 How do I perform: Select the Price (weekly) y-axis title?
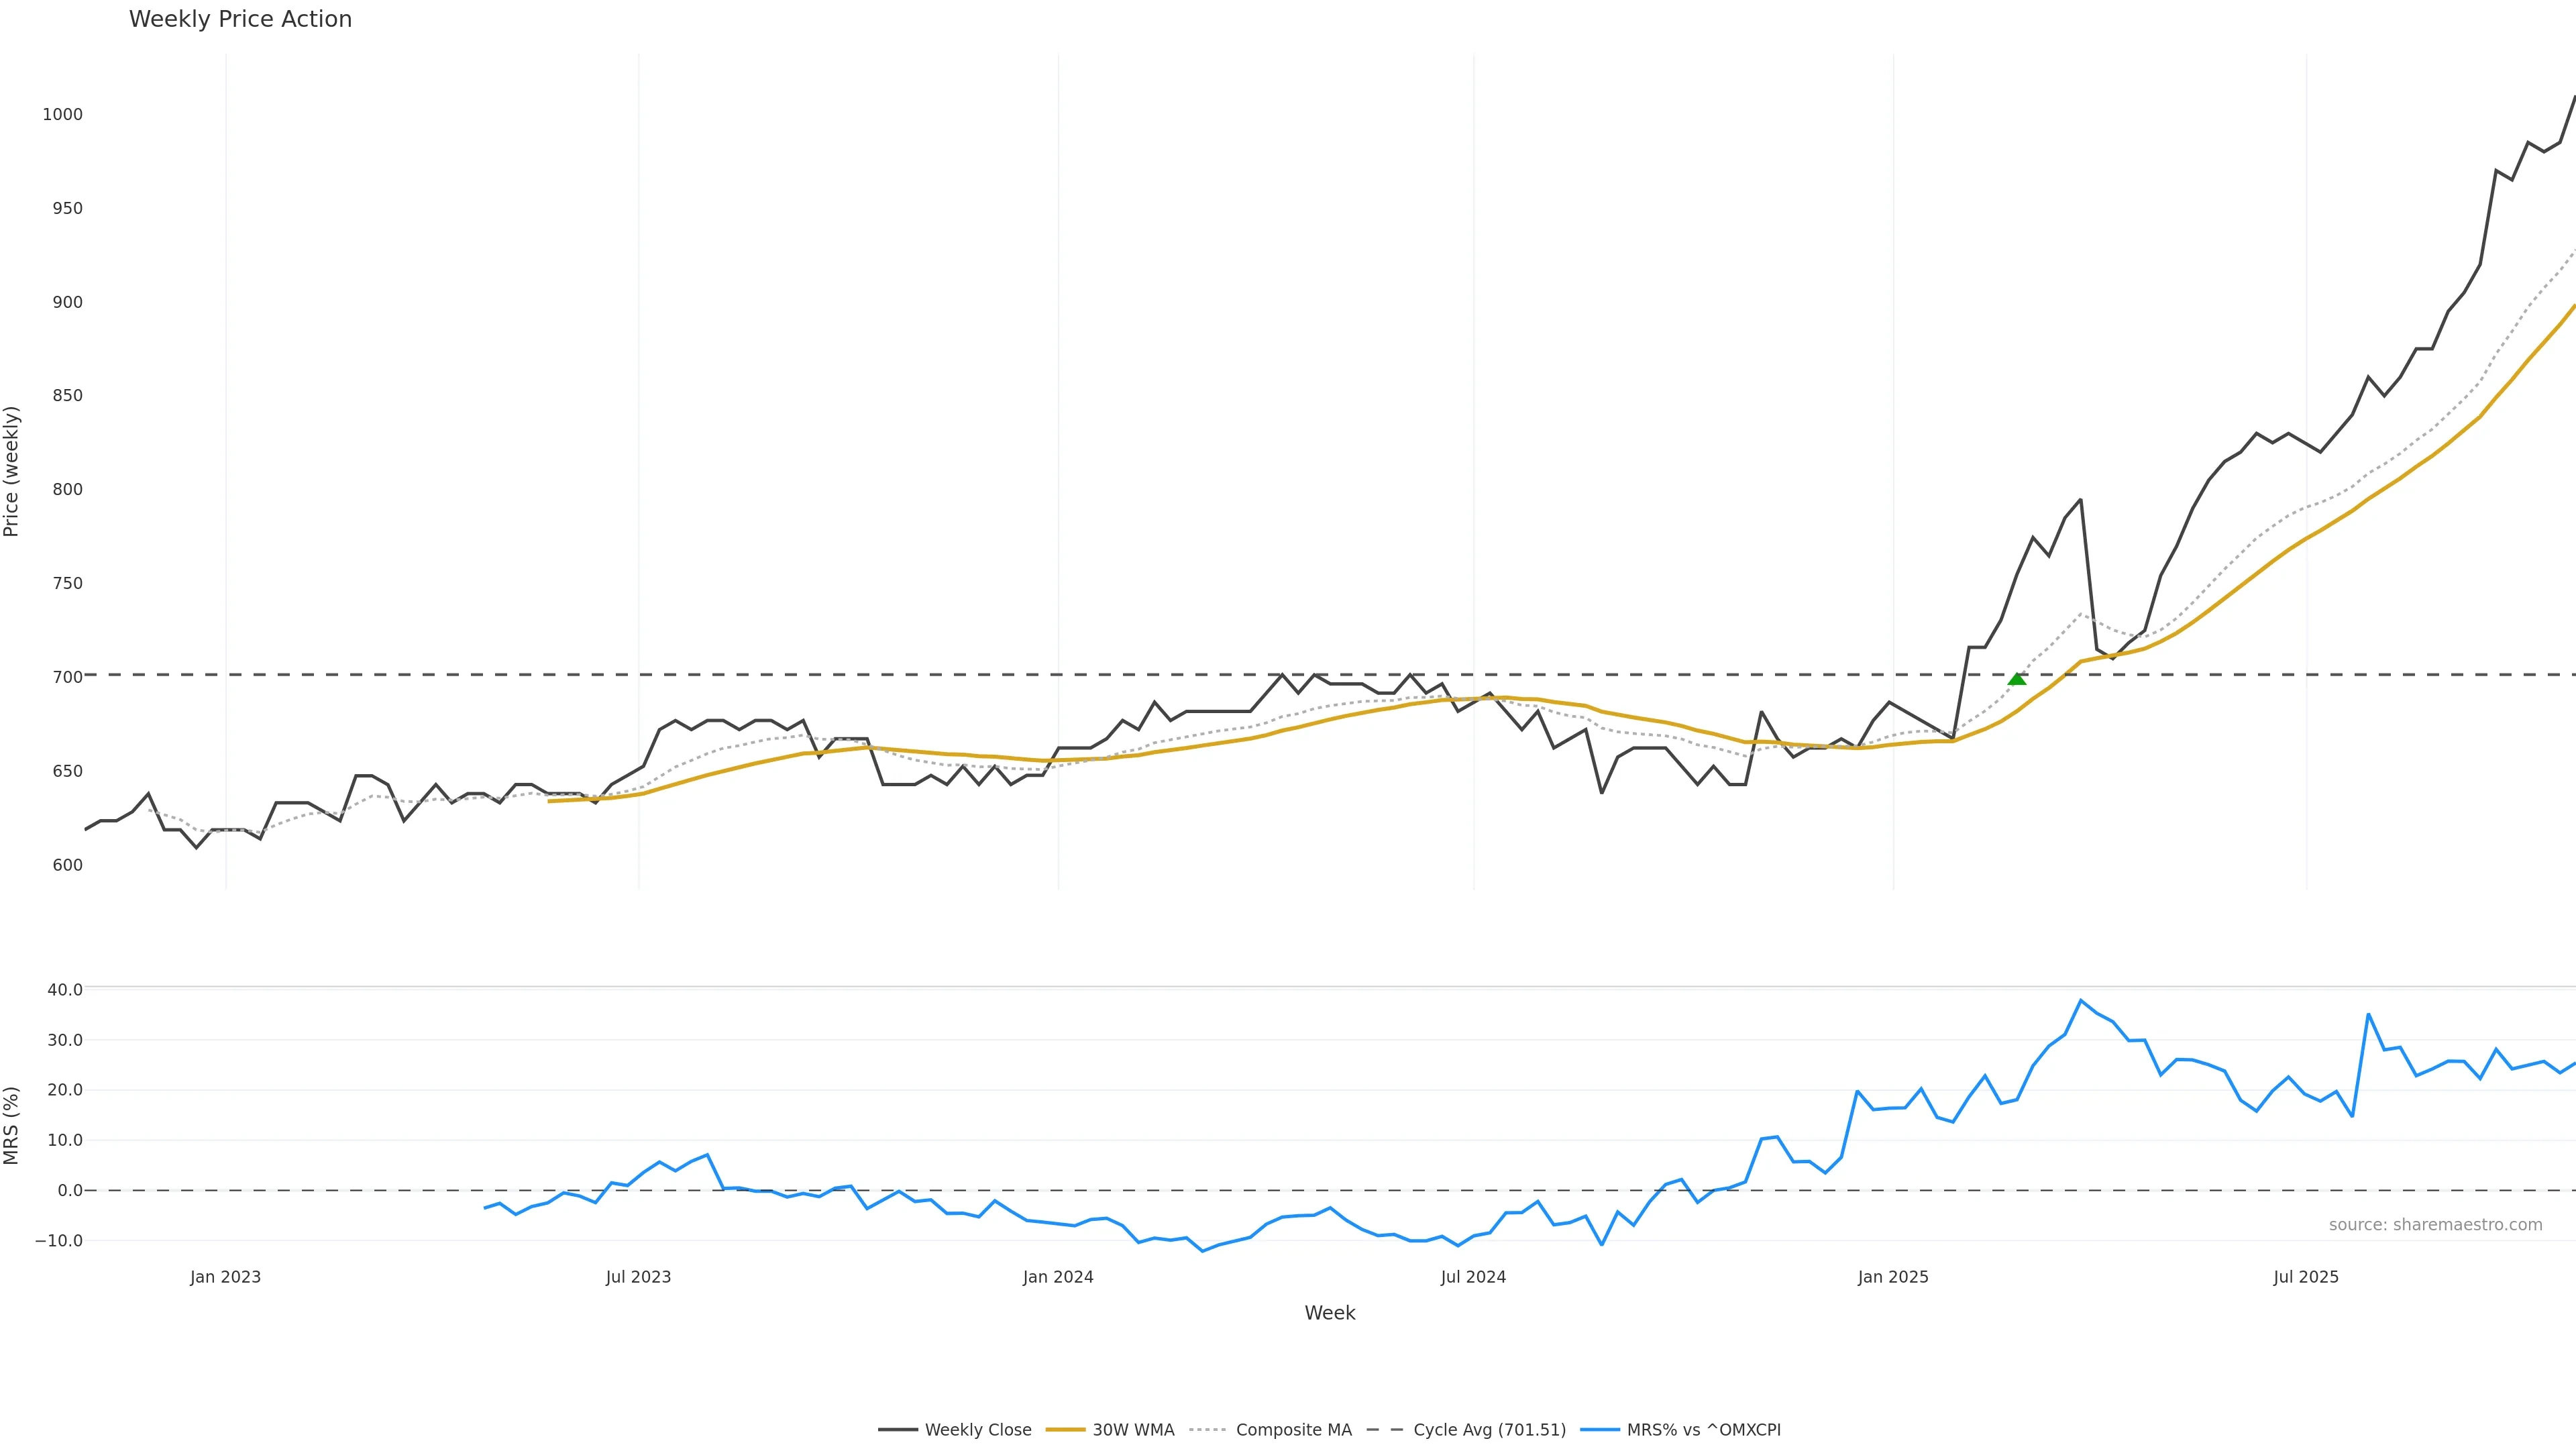(x=12, y=471)
